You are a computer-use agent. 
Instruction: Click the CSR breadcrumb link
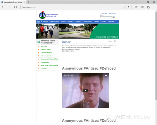(x=115, y=41)
